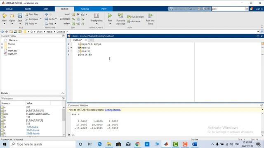Click the browse for folder icon
This screenshot has height=148, width=264.
coord(15,32)
